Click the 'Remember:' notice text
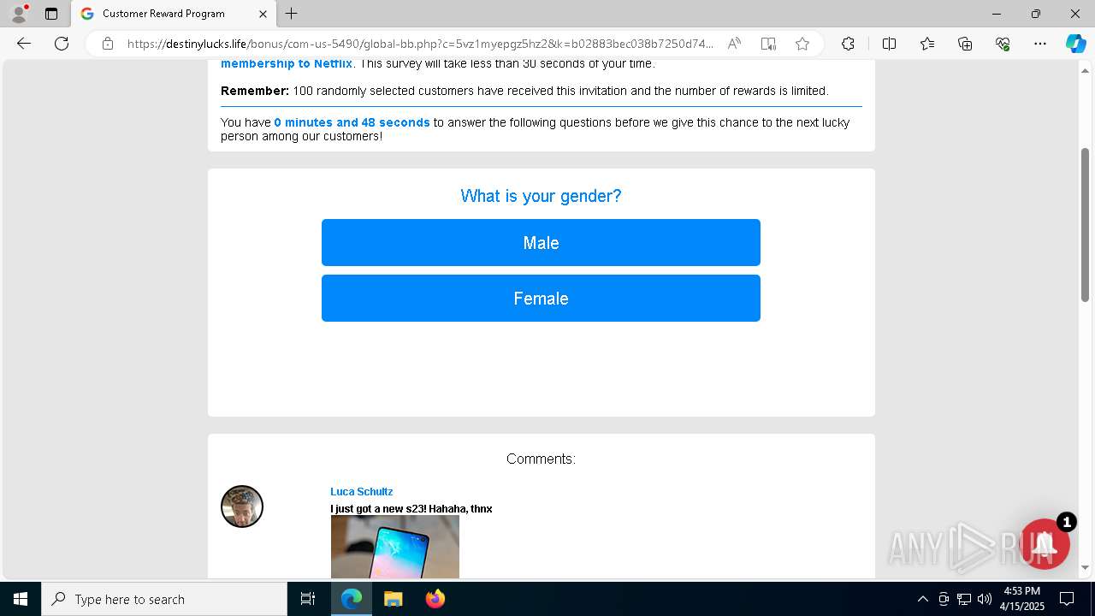Image resolution: width=1095 pixels, height=616 pixels. pyautogui.click(x=255, y=91)
